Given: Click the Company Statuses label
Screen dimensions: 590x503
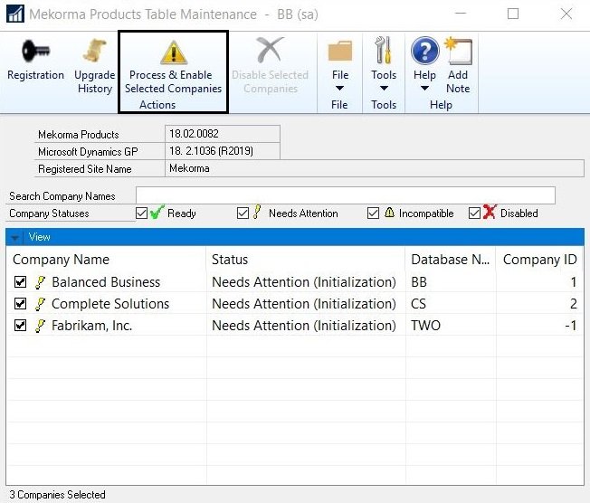Looking at the screenshot, I should pos(49,214).
